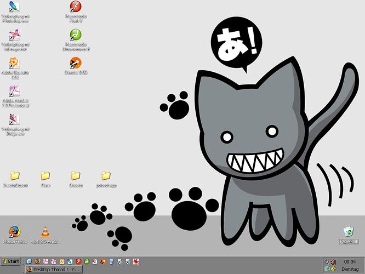Launch Director from the quick launch bar
Screen dimensions: 365x274
click(103, 261)
